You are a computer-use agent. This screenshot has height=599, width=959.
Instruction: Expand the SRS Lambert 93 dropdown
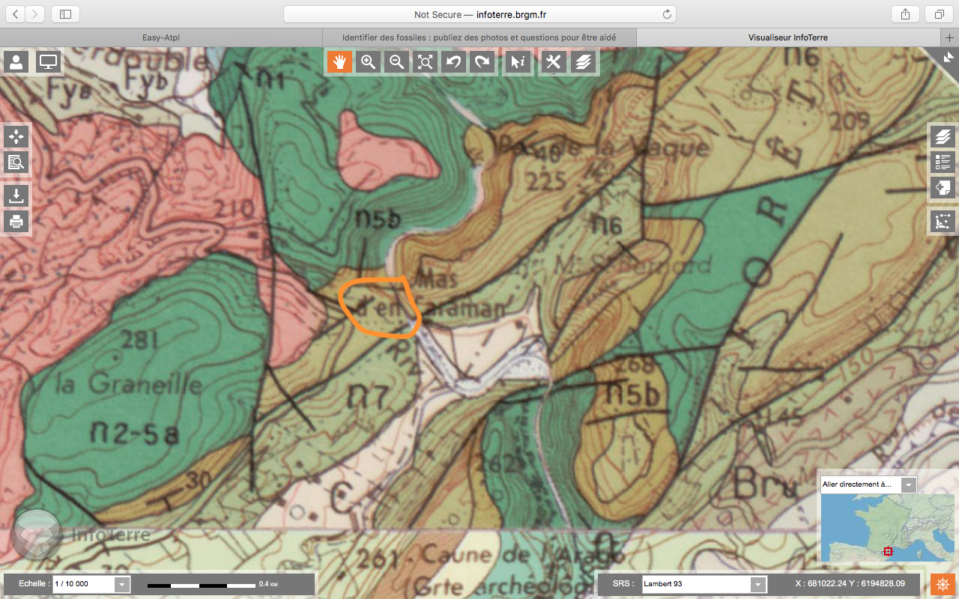758,584
